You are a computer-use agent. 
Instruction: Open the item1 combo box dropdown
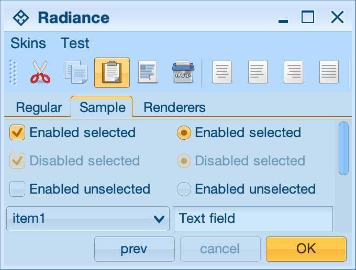click(160, 219)
